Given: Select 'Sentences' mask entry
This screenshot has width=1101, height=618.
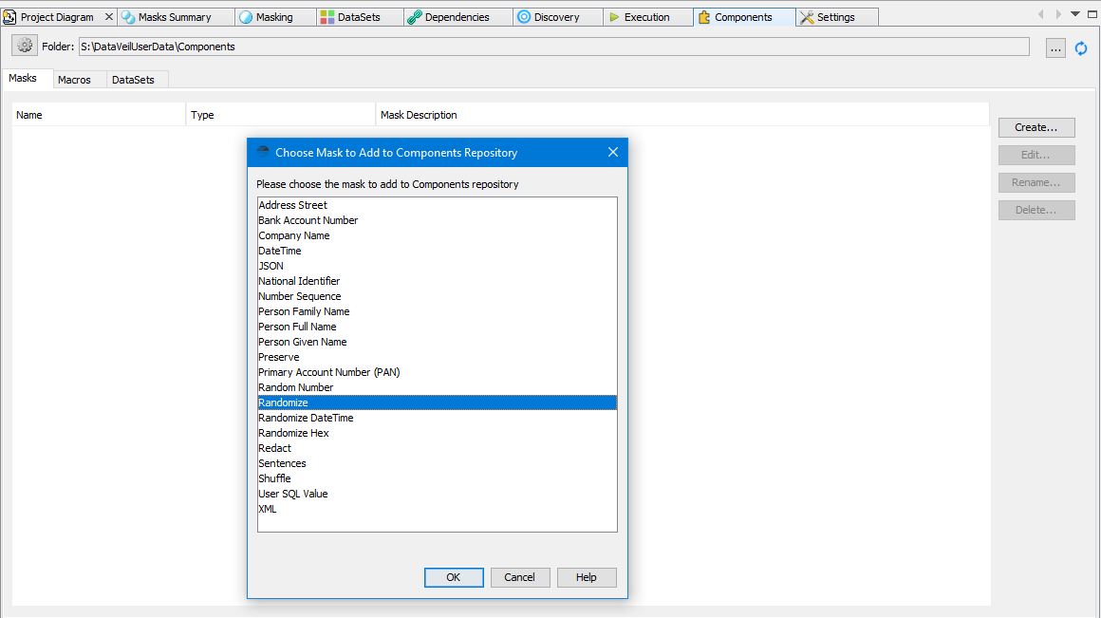Looking at the screenshot, I should (438, 463).
